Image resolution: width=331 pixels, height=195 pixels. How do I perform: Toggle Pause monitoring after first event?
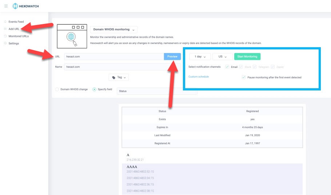tap(244, 77)
